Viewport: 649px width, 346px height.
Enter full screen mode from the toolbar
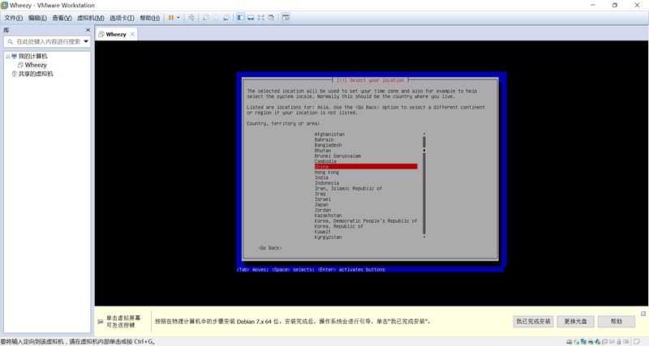click(260, 18)
